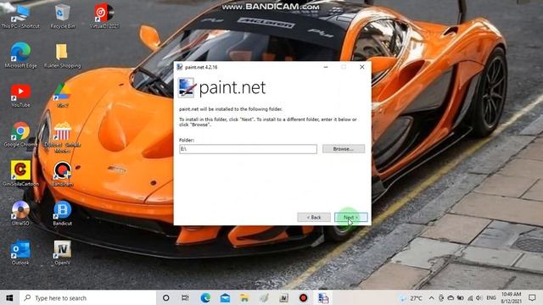Open This PC shortcut on desktop
This screenshot has height=305, width=543.
(x=20, y=17)
